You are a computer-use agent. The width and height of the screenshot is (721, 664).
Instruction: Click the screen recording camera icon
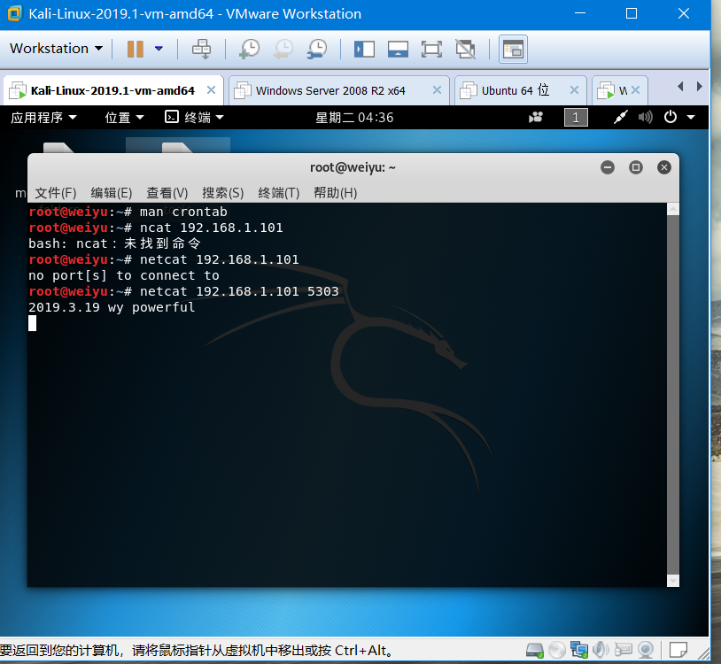click(536, 118)
